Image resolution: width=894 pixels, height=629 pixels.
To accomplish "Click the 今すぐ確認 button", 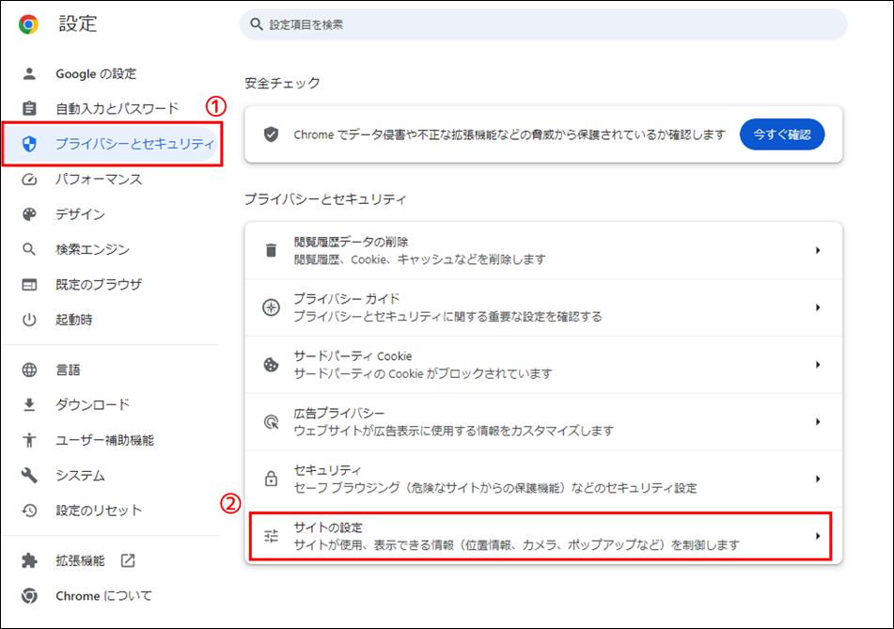I will (782, 134).
